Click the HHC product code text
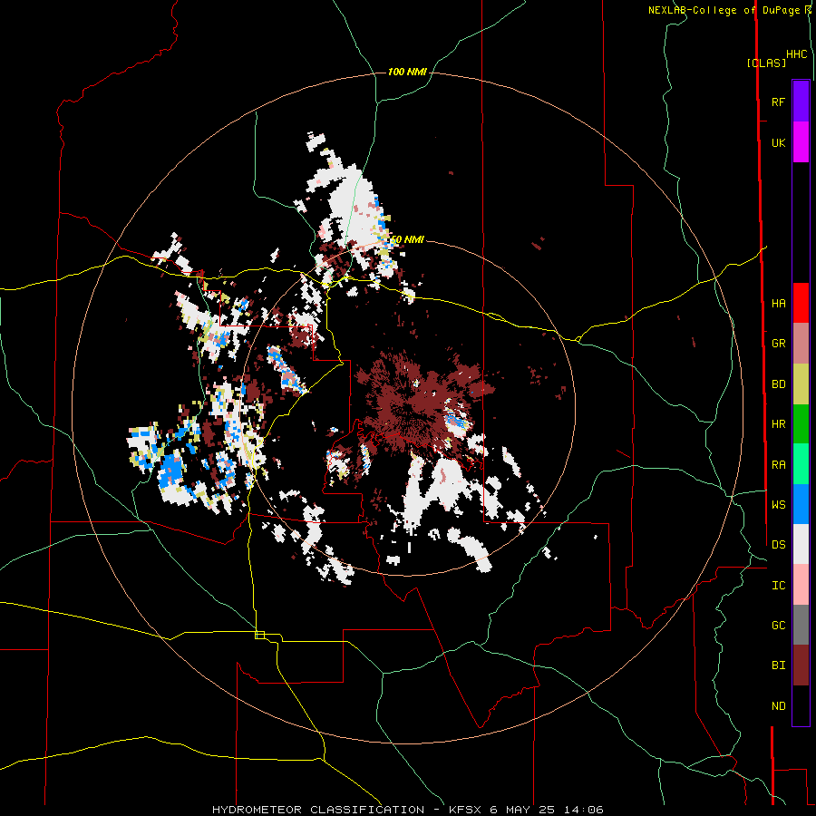This screenshot has width=816, height=816. tap(796, 54)
